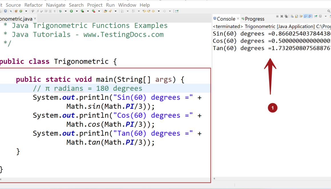Click the Terminate stop square icon
The image size is (331, 189).
click(277, 16)
